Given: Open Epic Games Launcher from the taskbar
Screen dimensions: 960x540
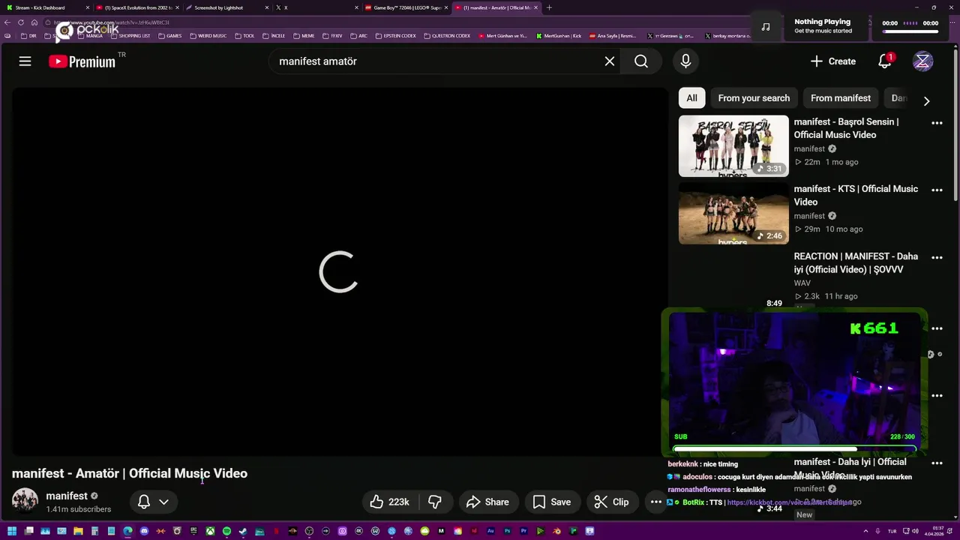Looking at the screenshot, I should [x=193, y=531].
